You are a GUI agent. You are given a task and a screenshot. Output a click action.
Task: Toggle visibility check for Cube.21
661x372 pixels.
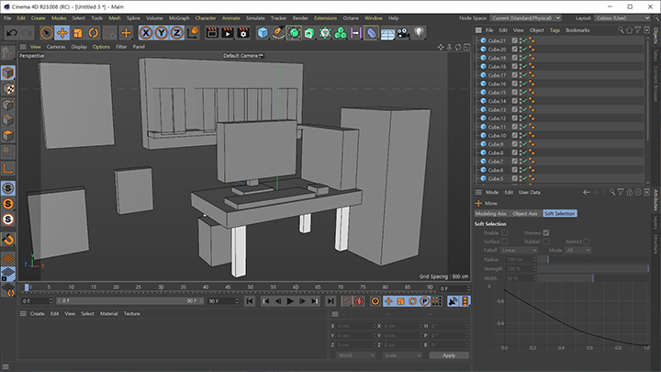pyautogui.click(x=524, y=40)
